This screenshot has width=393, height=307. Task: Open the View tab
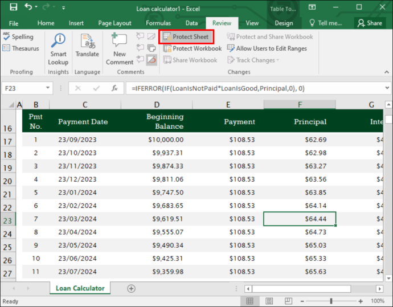[252, 23]
